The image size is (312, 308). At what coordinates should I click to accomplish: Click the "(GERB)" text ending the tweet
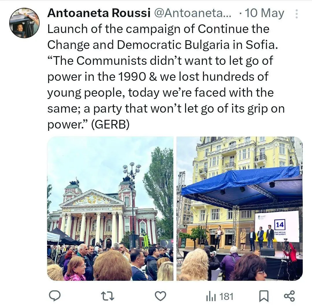click(x=110, y=124)
